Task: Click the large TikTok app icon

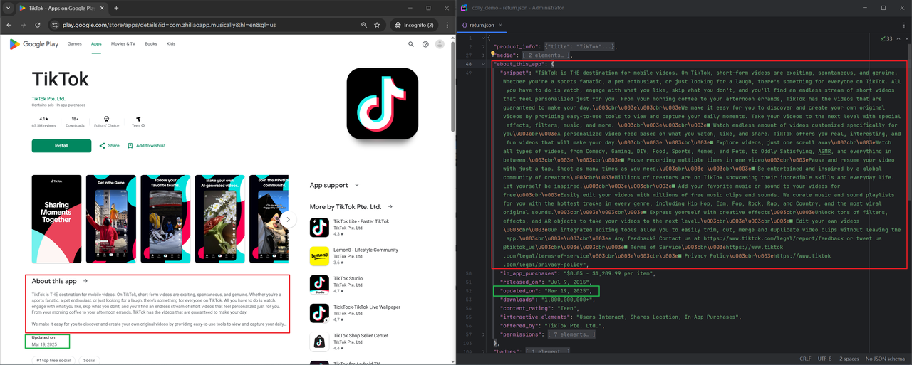Action: click(382, 103)
